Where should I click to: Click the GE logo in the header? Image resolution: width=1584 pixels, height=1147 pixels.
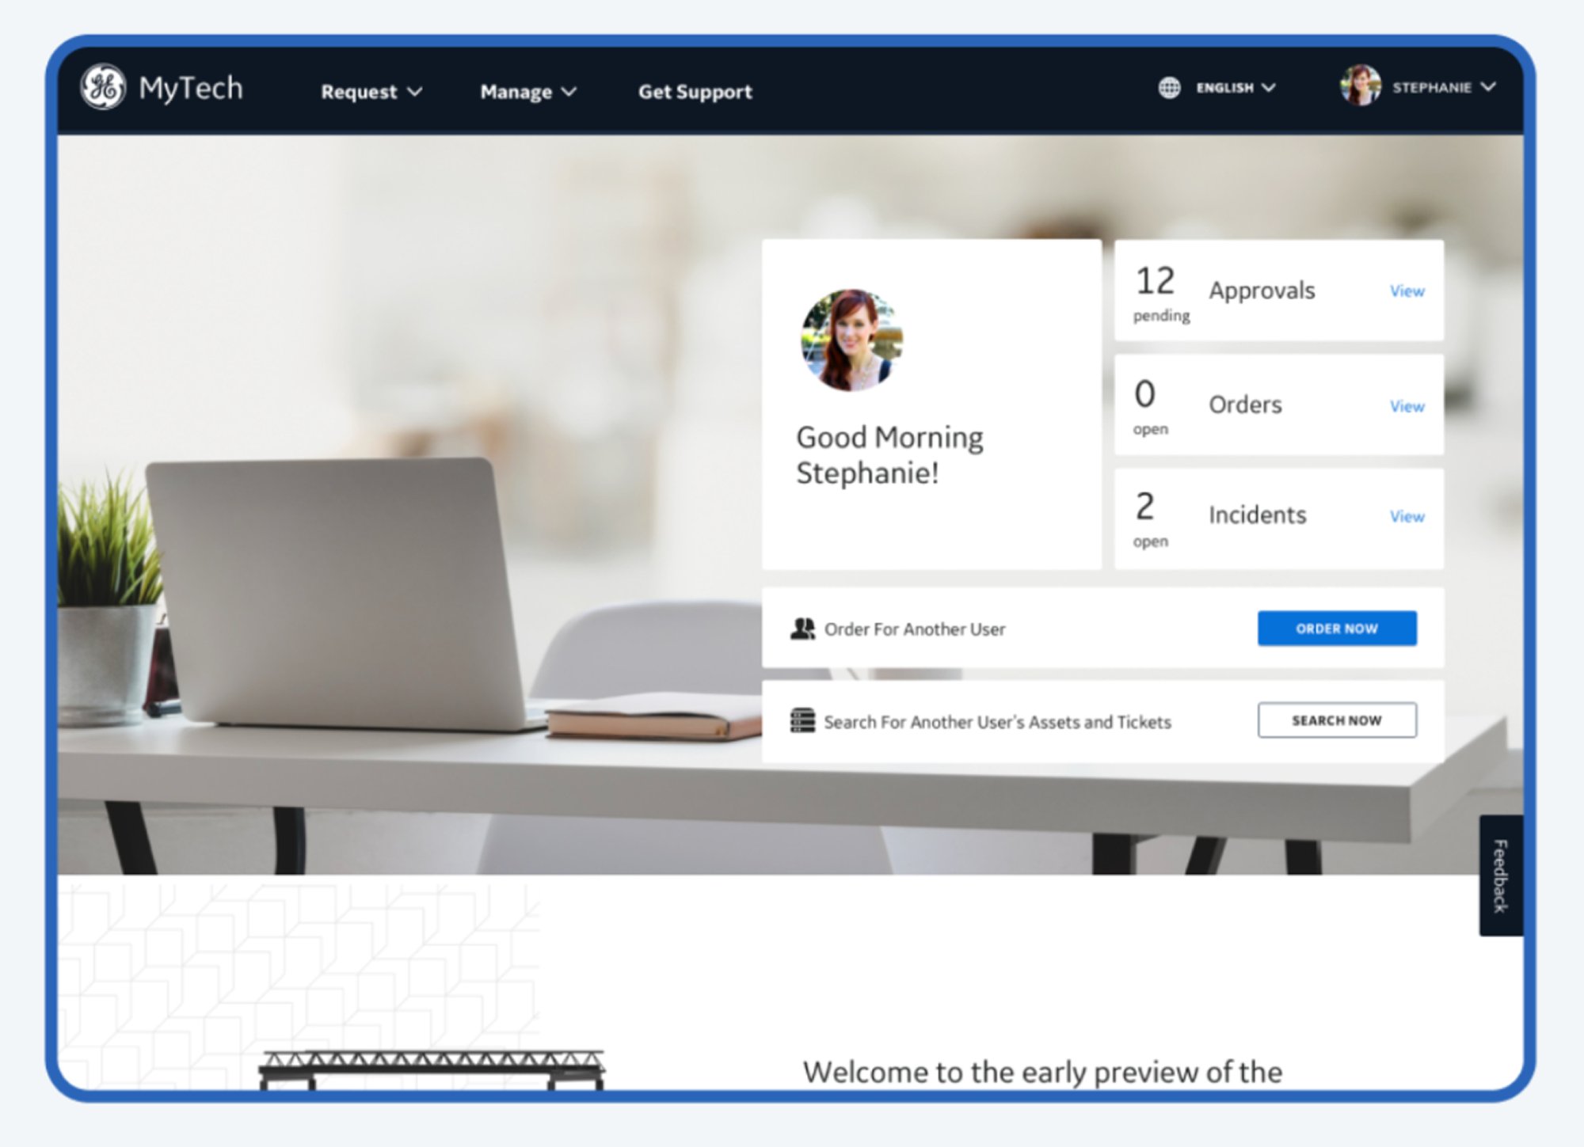point(104,89)
